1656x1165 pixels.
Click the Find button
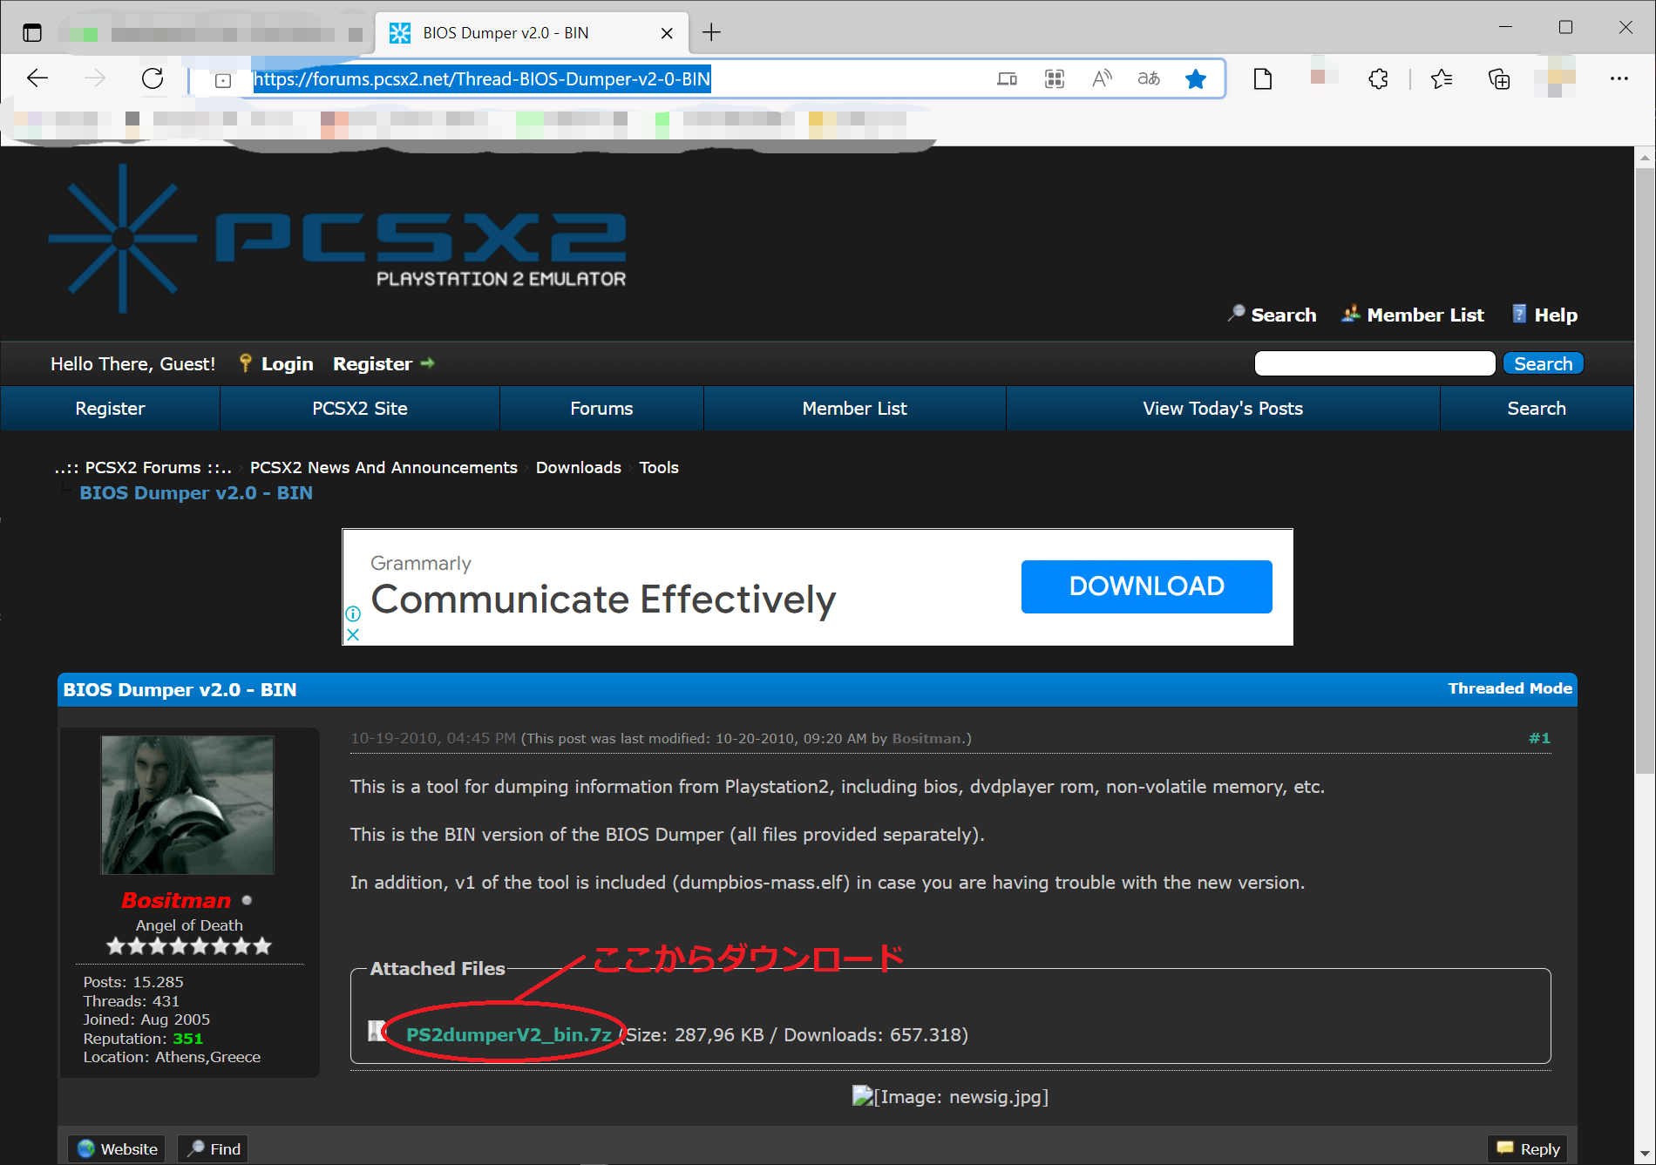point(214,1149)
